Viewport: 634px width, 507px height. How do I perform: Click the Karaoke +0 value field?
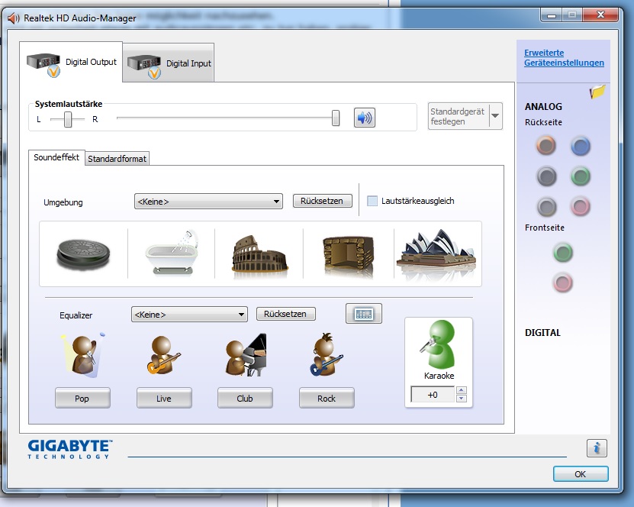click(433, 395)
